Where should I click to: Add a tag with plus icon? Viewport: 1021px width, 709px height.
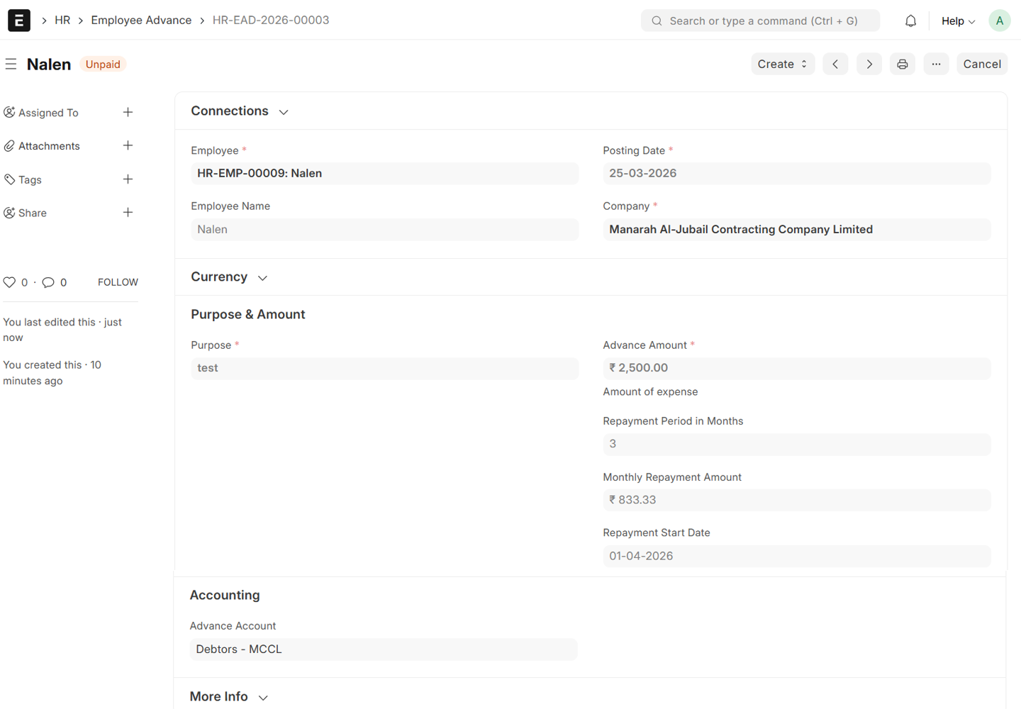coord(128,179)
